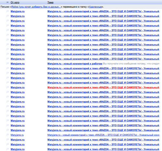Click the sender Maryjane.ru of the red subject email
The height and width of the screenshot is (151, 162).
(17, 87)
